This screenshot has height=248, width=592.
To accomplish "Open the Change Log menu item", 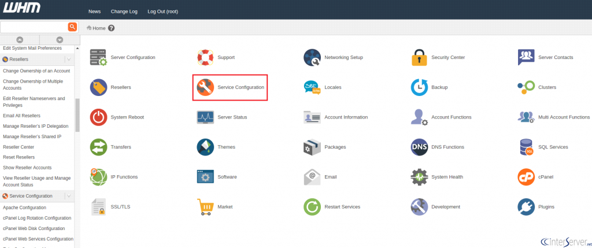I will tap(124, 12).
